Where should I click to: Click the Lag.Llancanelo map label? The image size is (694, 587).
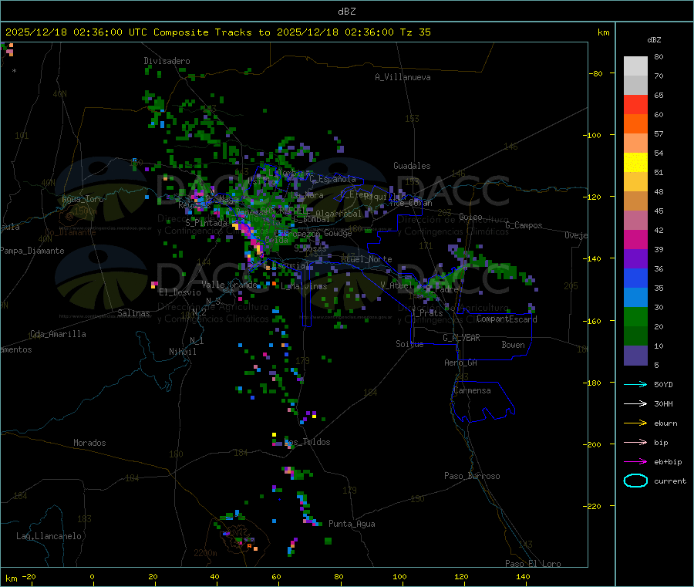click(49, 536)
